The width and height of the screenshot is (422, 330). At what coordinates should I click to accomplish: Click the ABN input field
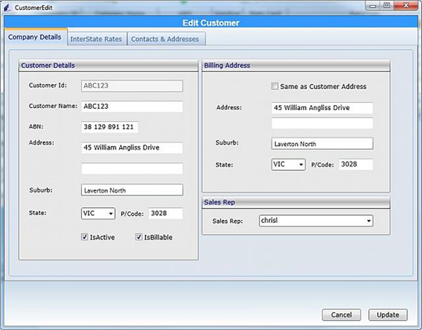tap(110, 127)
